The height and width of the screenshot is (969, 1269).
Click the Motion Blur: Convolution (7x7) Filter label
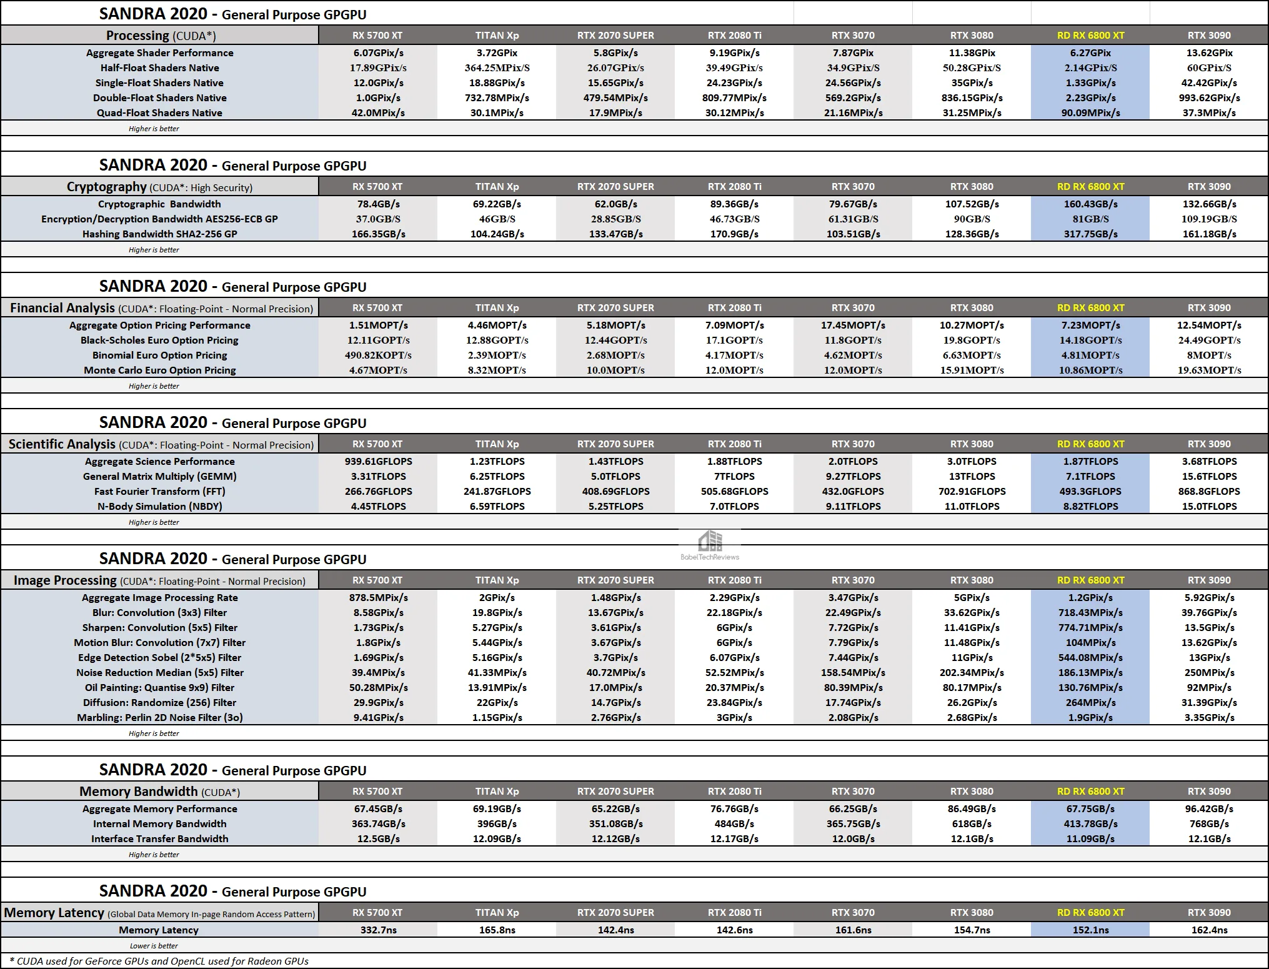(160, 643)
